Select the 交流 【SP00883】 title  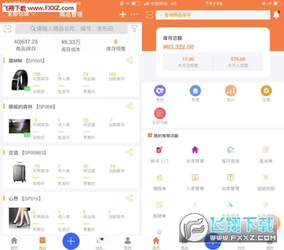tap(27, 153)
